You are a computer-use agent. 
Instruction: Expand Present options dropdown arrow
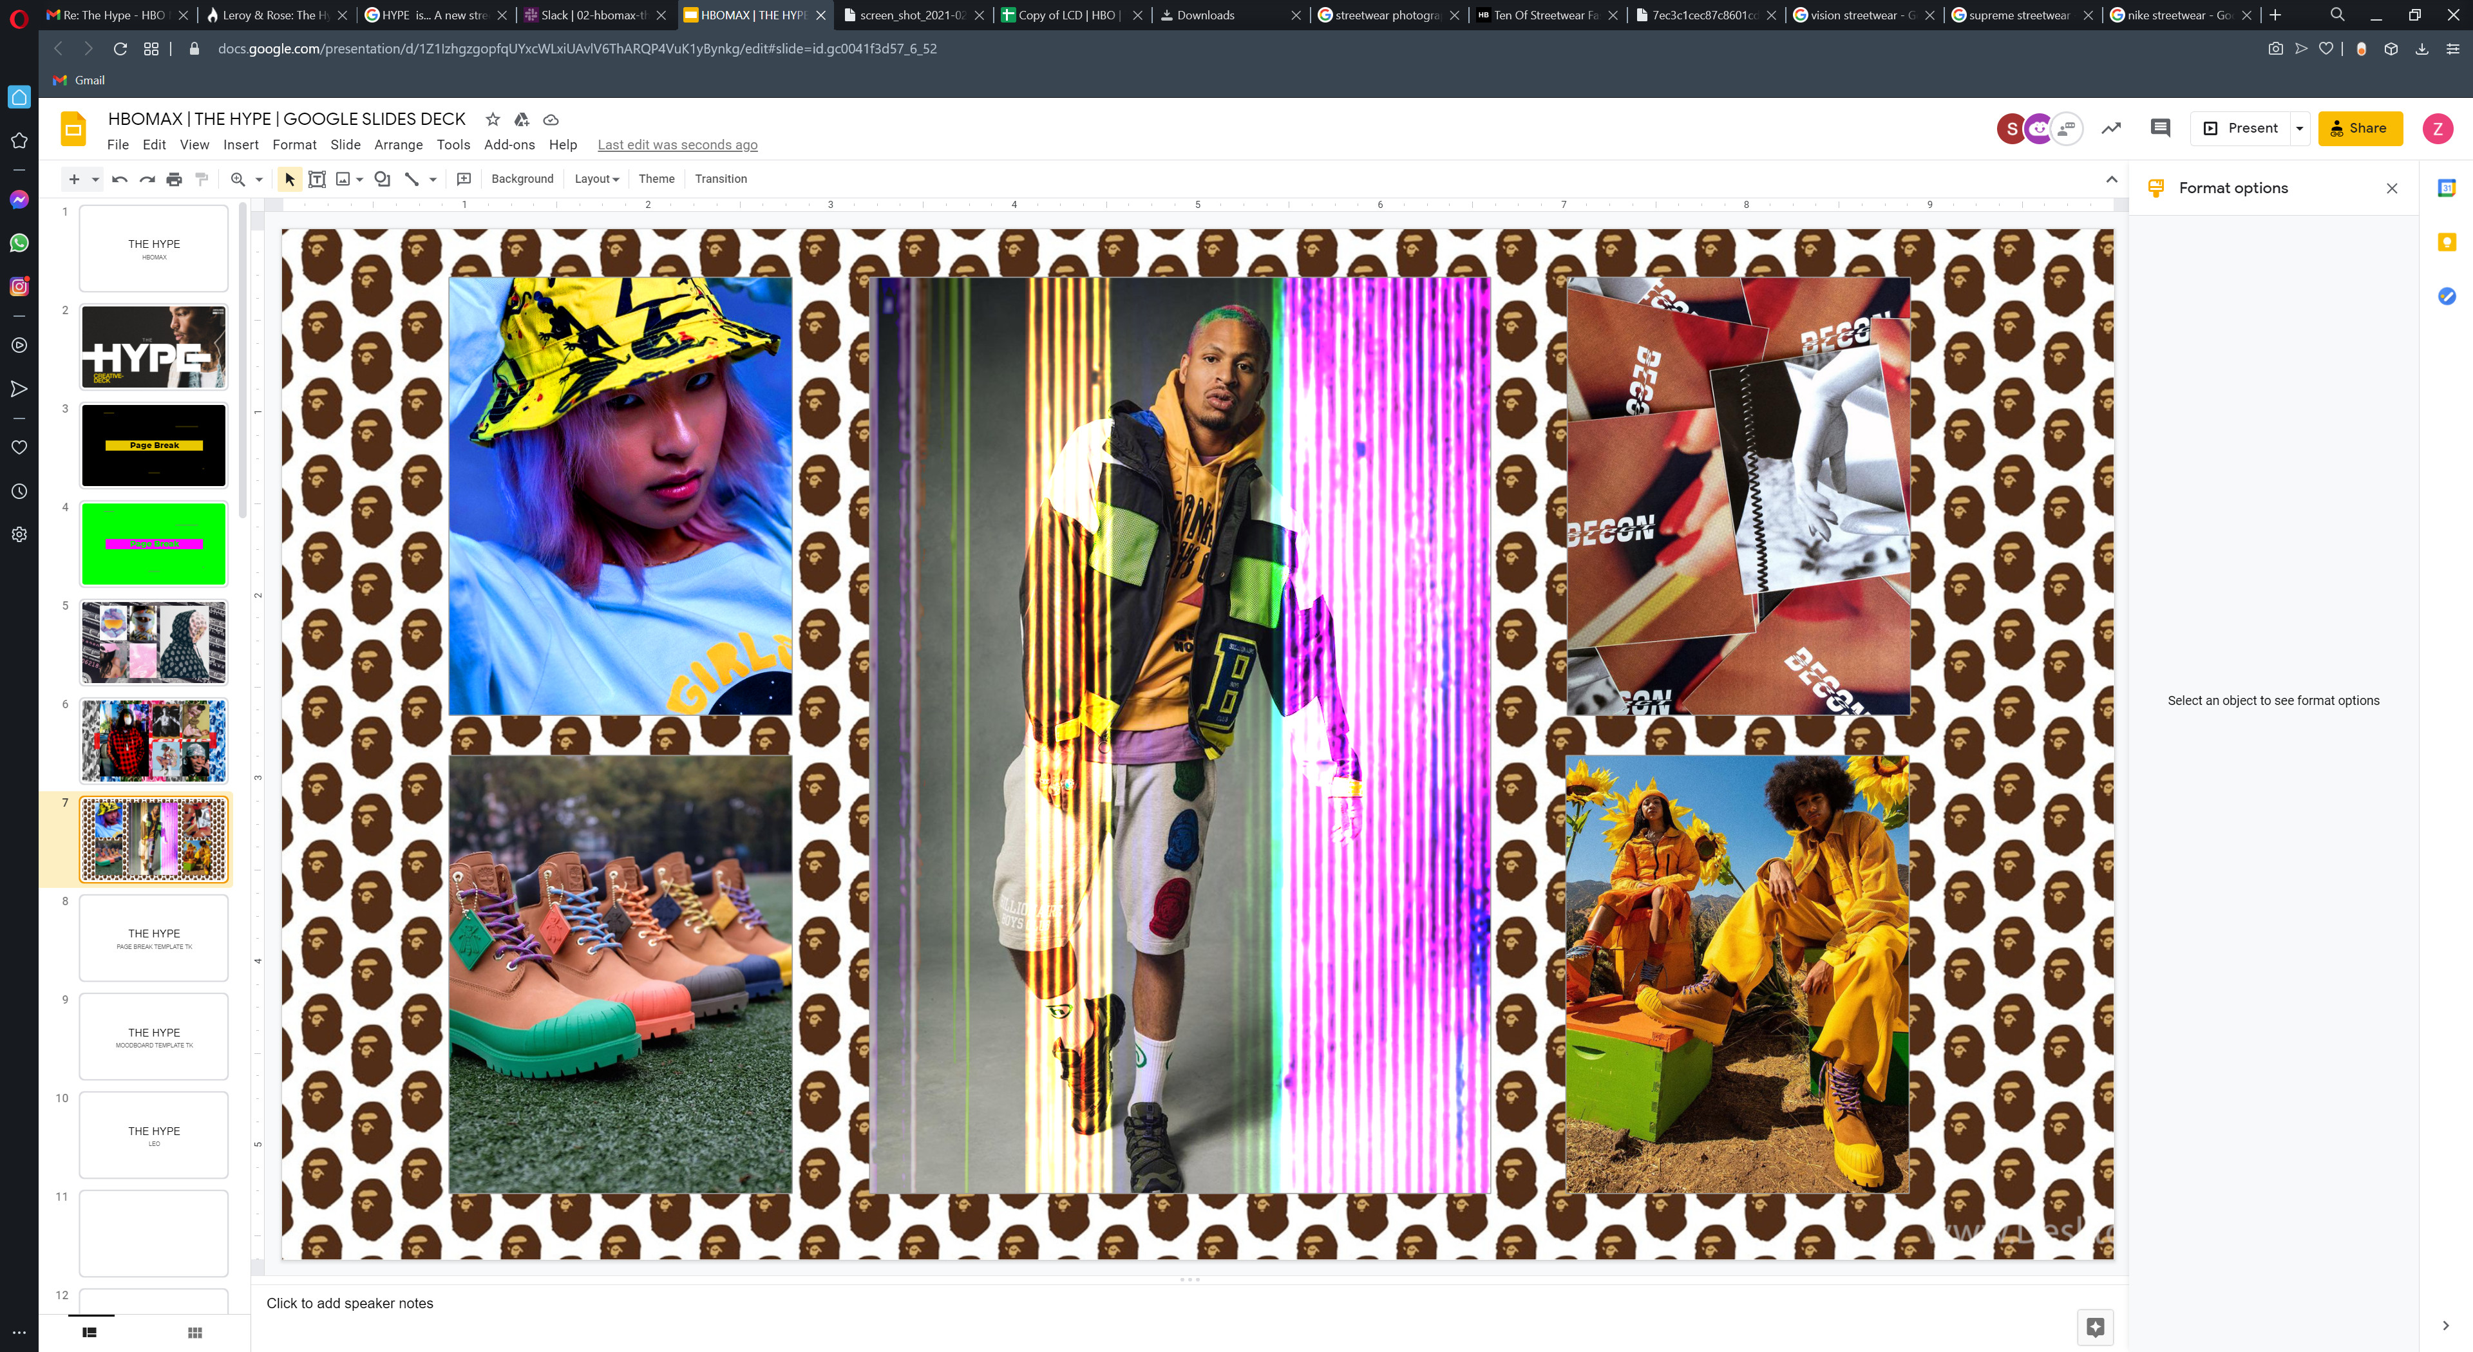[2298, 127]
